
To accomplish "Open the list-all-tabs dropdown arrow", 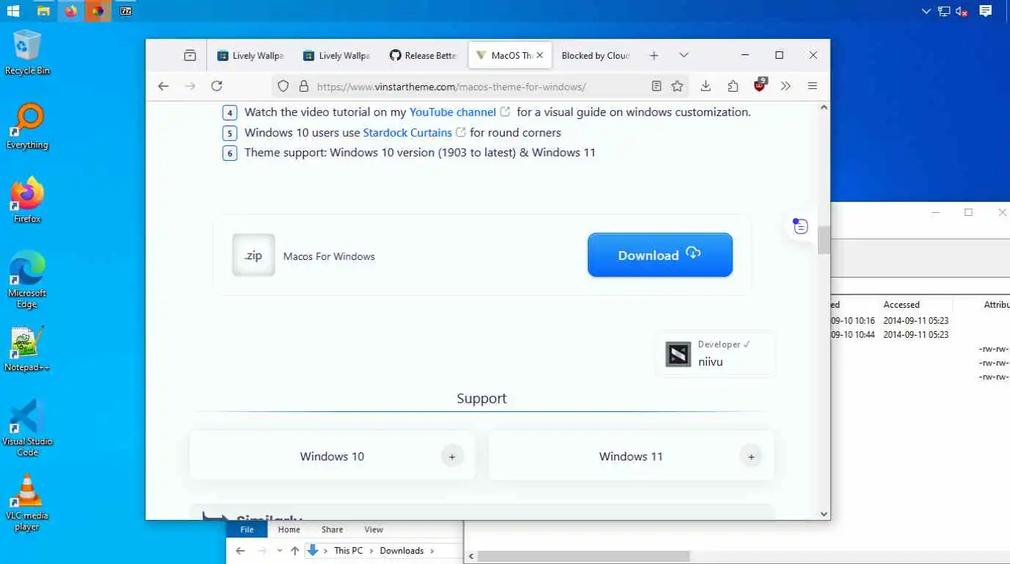I will coord(683,55).
